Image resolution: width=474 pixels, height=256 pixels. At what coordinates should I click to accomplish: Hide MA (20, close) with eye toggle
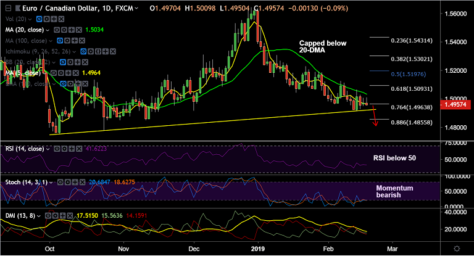(57, 30)
